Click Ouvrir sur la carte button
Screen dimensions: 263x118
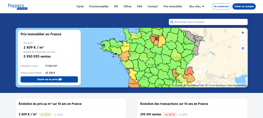click(x=49, y=79)
